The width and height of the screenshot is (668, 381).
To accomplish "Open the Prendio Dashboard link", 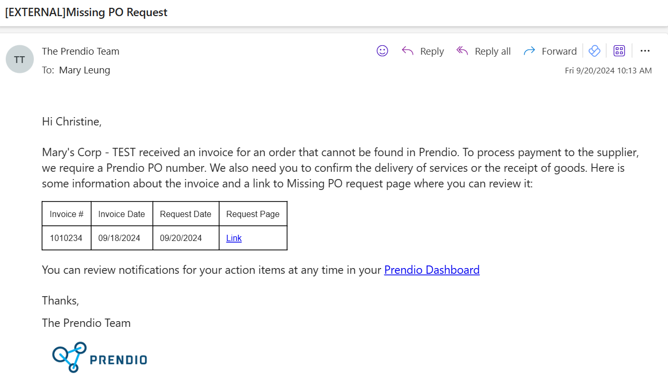I will 432,270.
